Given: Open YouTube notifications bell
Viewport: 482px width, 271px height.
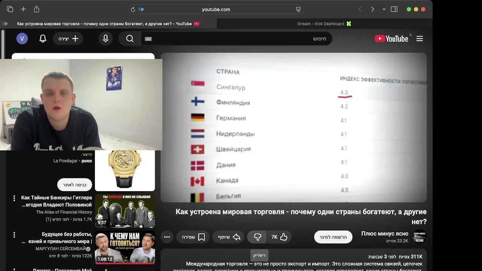Looking at the screenshot, I should 43,38.
